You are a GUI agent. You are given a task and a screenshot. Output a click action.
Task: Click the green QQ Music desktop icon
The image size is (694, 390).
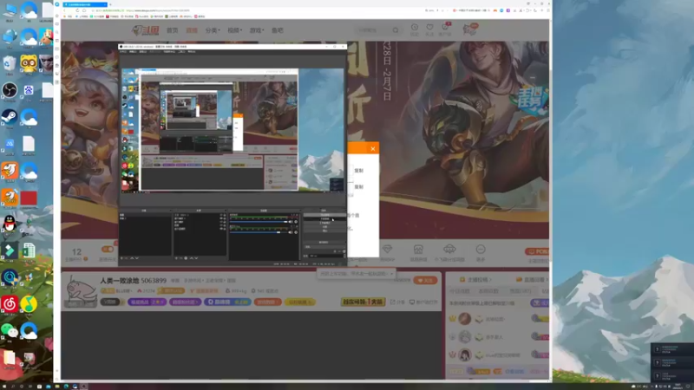pos(29,304)
